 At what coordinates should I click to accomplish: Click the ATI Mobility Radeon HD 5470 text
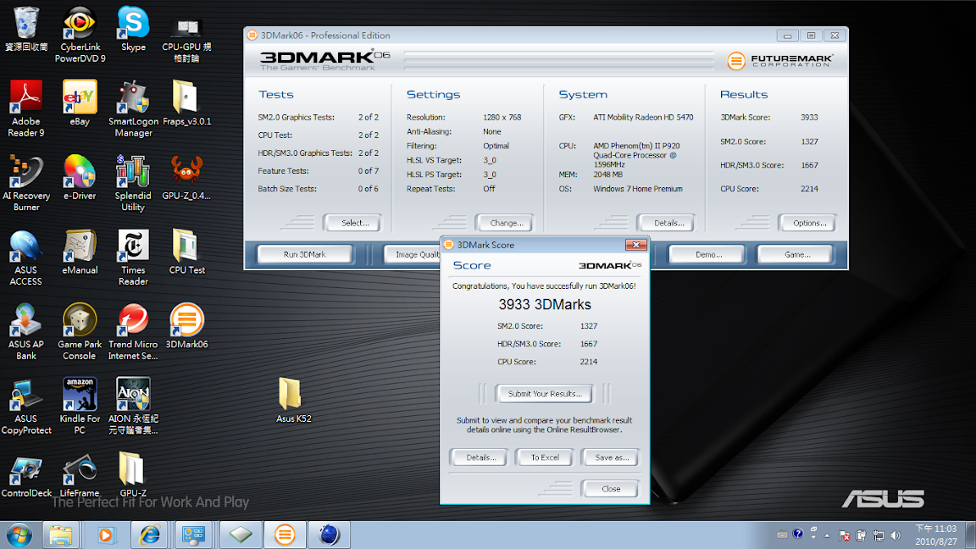coord(643,117)
